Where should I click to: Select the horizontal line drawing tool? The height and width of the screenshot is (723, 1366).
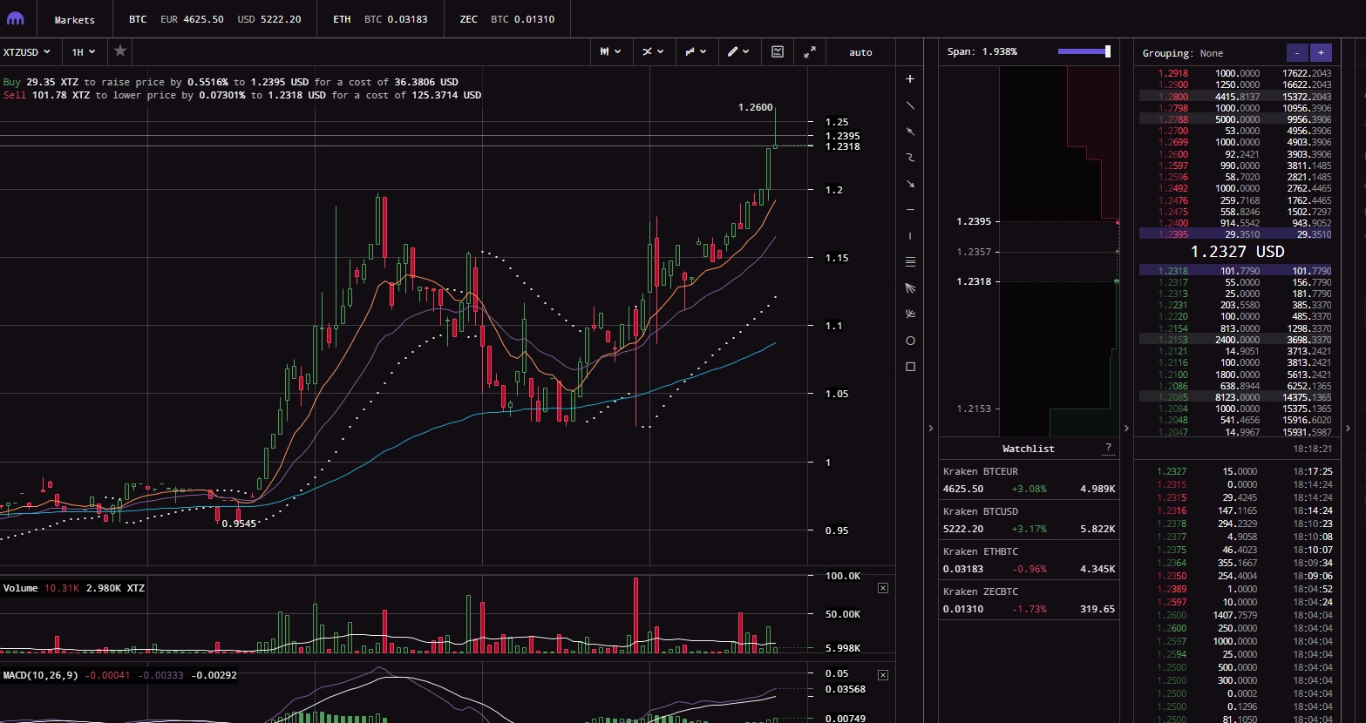tap(910, 210)
